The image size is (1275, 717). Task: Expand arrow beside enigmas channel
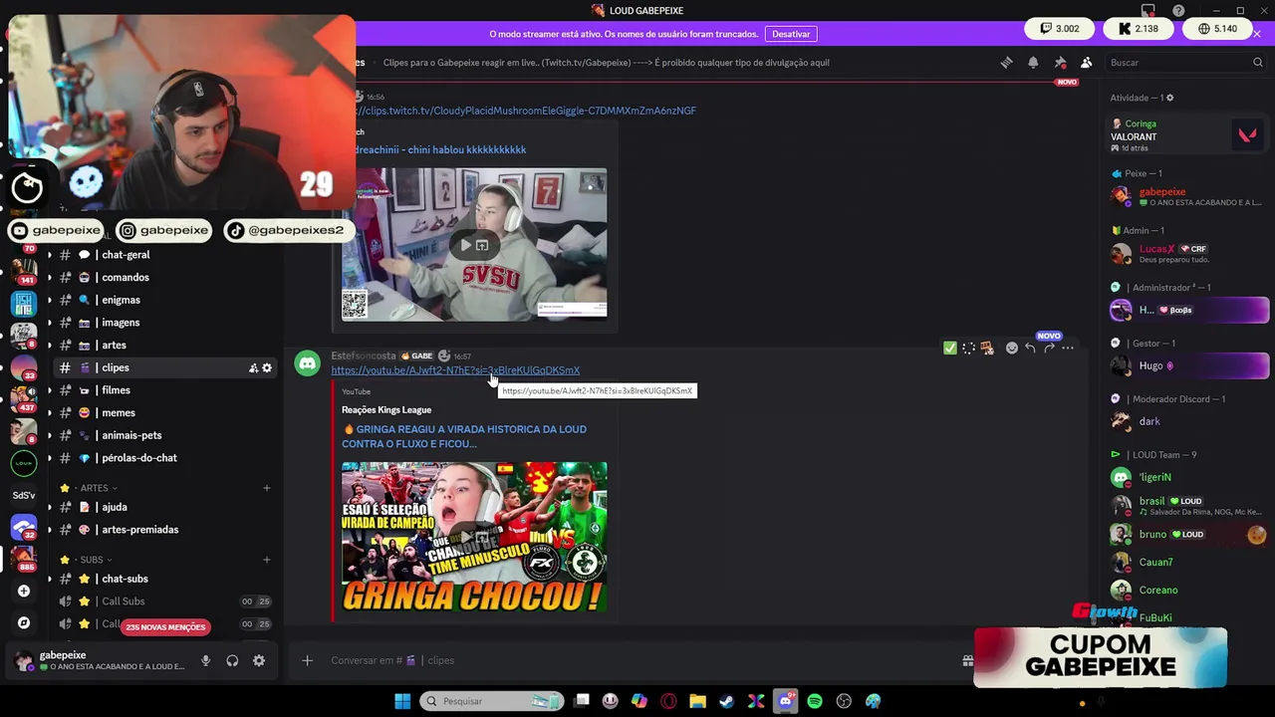49,300
